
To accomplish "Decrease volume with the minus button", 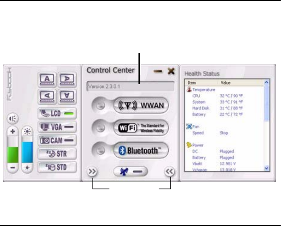I will 13,168.
